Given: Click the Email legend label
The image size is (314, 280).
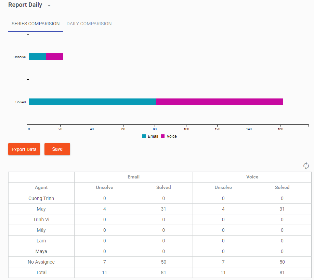Looking at the screenshot, I should (153, 136).
